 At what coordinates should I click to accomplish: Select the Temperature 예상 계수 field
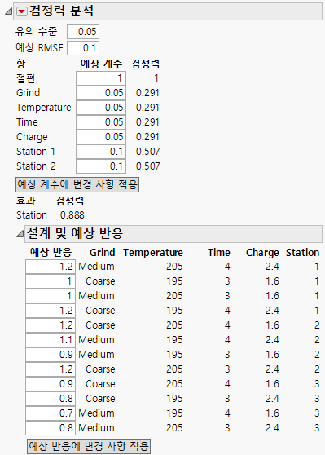click(x=101, y=108)
